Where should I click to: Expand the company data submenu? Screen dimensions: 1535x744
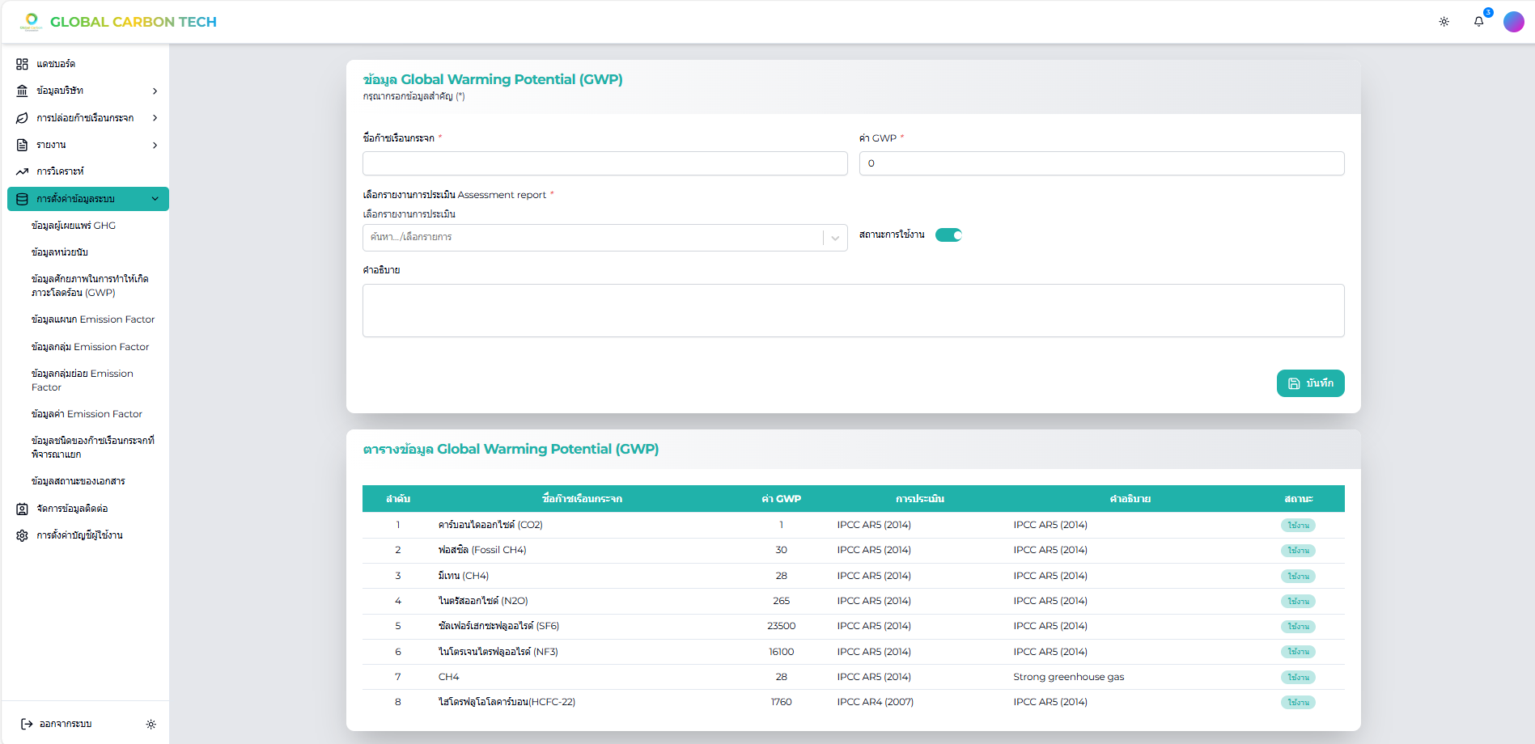[x=155, y=91]
